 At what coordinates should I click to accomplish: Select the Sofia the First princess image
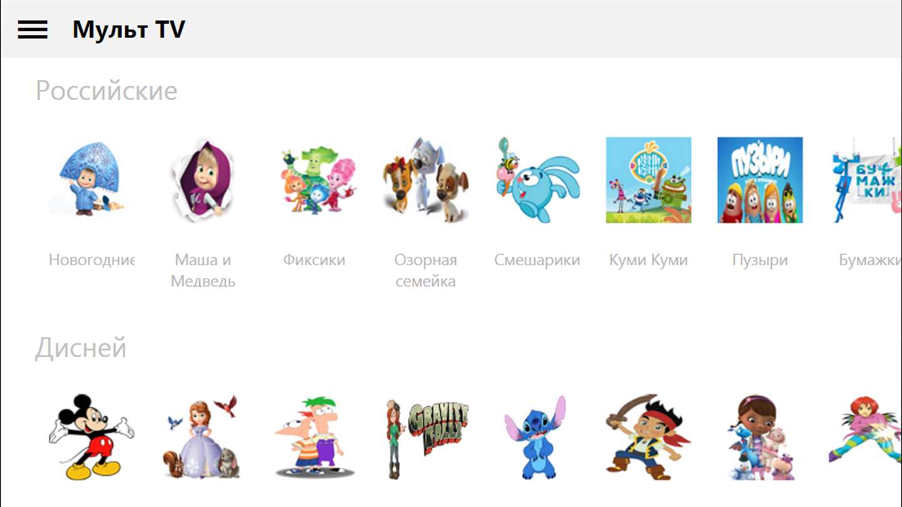[203, 437]
